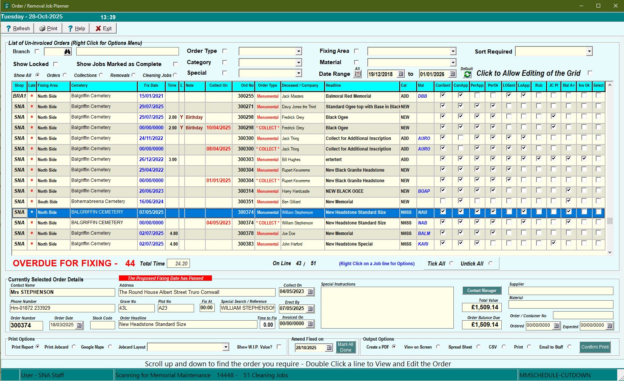This screenshot has height=381, width=624.
Task: Open the Invoiced On date calendar icon
Action: pyautogui.click(x=310, y=324)
